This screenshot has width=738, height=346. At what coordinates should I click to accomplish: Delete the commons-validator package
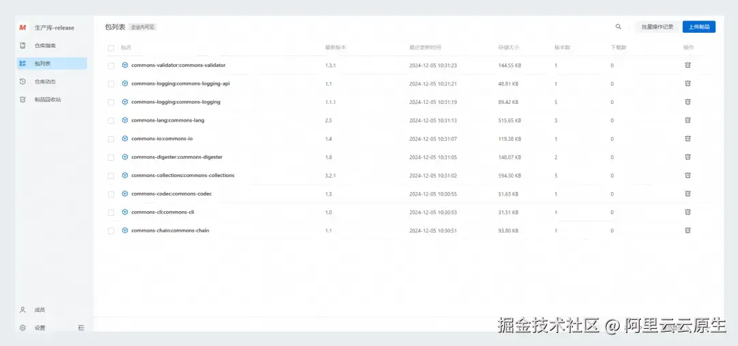pos(687,65)
